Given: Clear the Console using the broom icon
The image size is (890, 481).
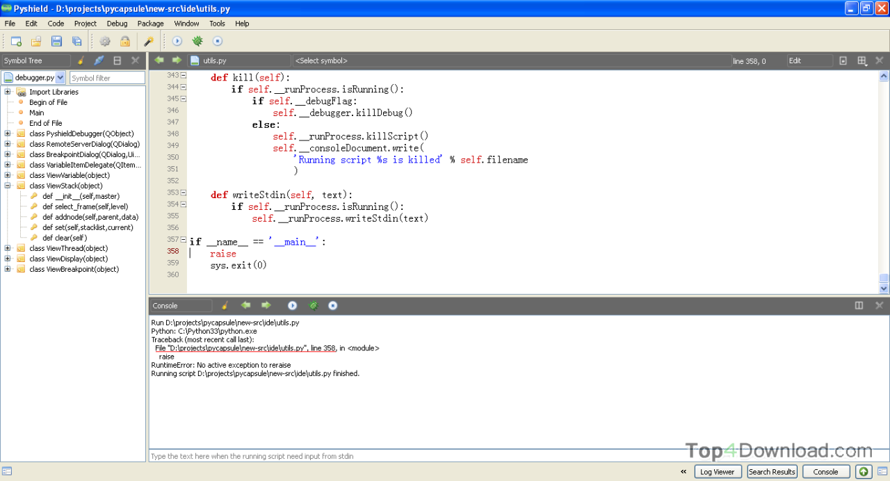Looking at the screenshot, I should (x=224, y=305).
